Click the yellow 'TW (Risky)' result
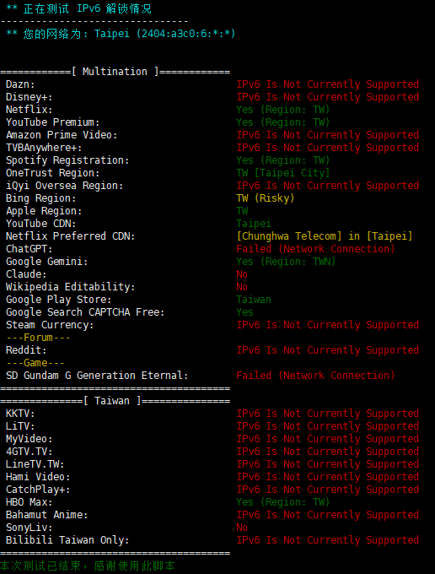This screenshot has width=435, height=574. [x=266, y=198]
